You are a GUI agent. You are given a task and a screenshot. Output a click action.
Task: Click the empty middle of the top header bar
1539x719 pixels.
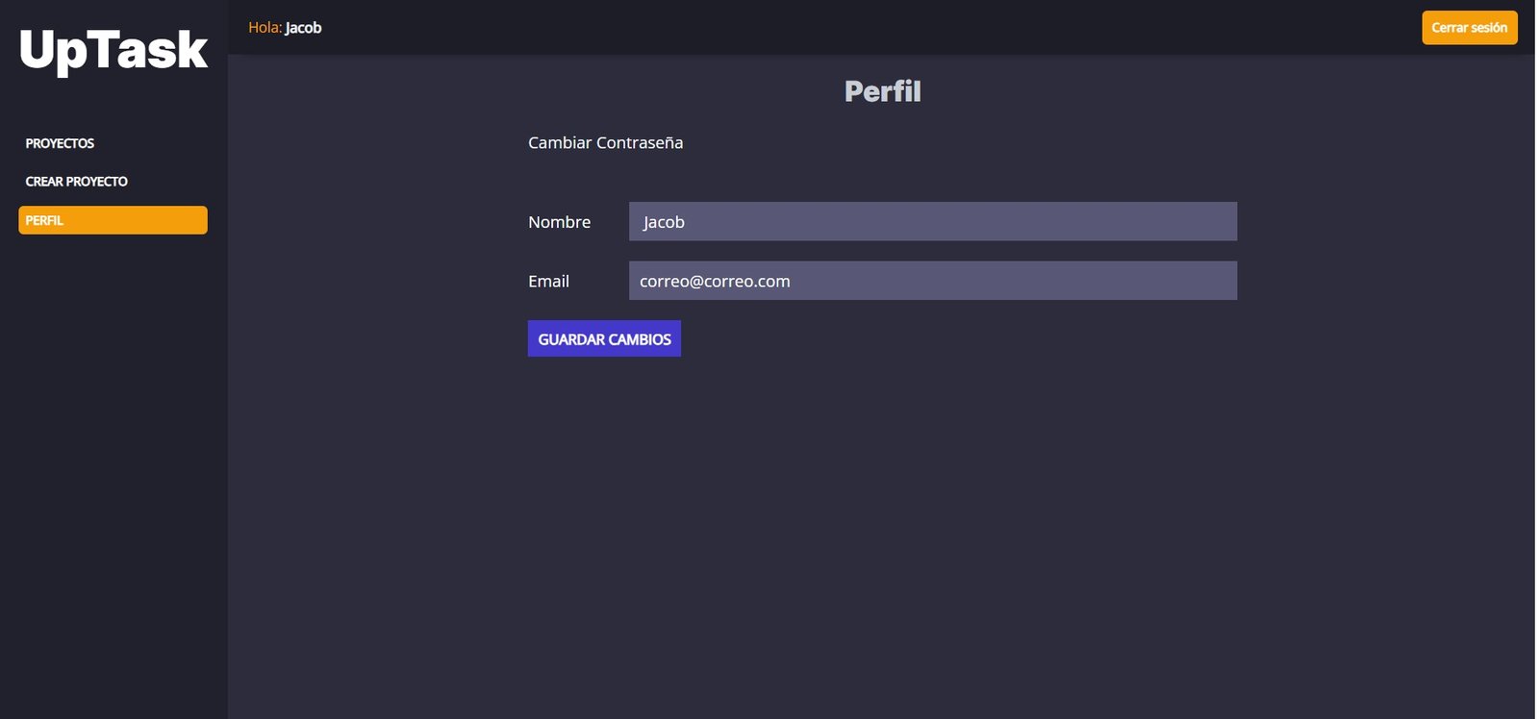tap(866, 27)
